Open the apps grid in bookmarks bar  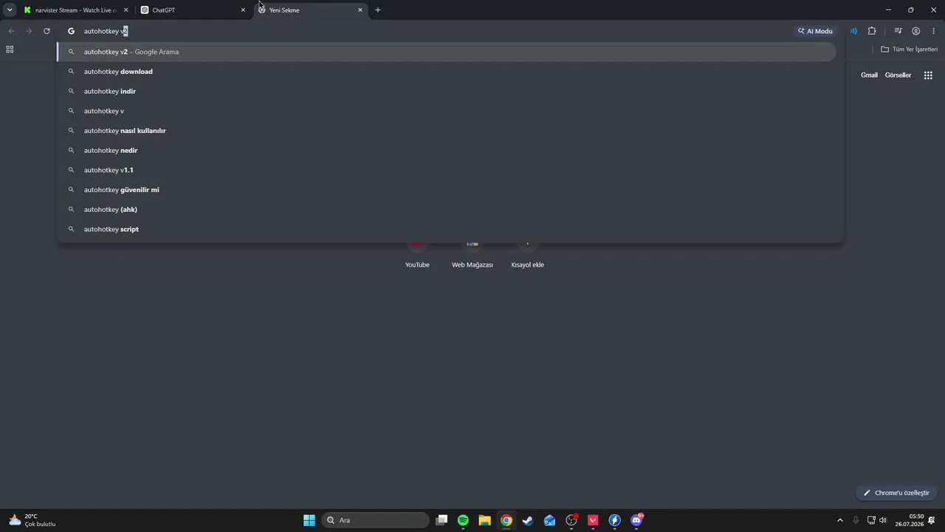pyautogui.click(x=10, y=50)
